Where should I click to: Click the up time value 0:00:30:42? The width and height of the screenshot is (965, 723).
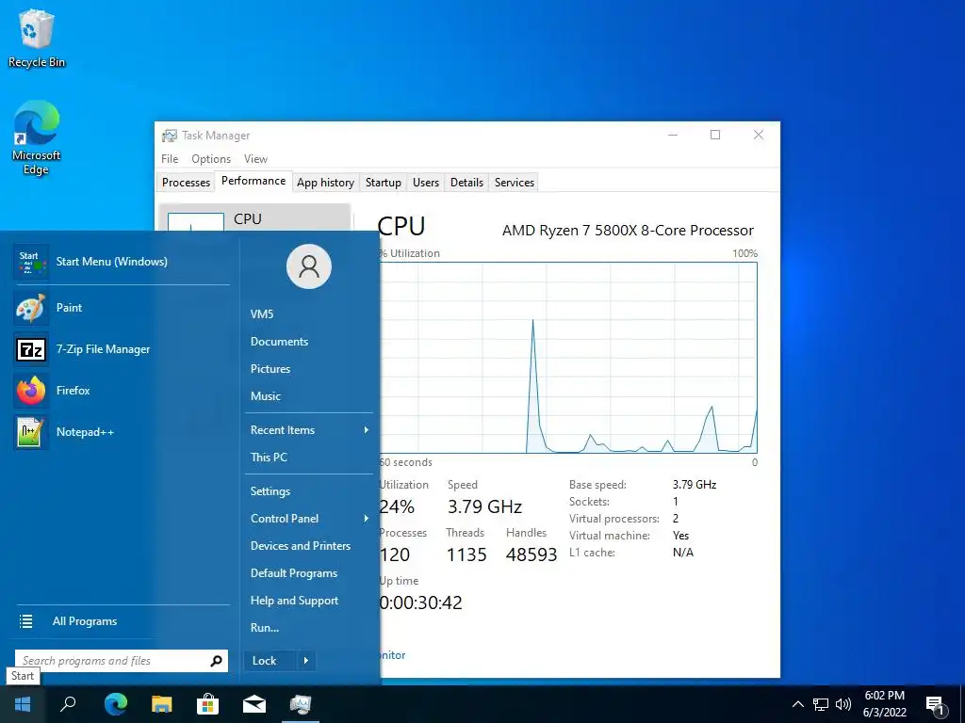(421, 602)
